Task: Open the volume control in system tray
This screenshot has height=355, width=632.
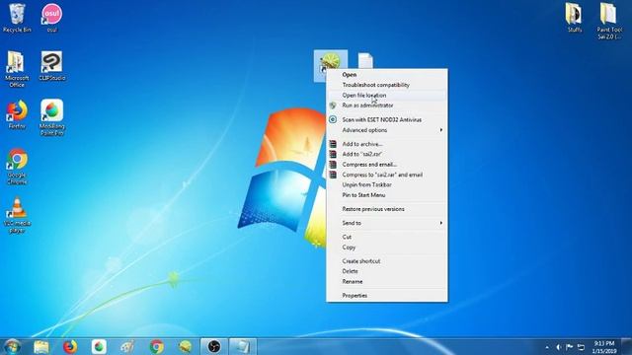Action: pyautogui.click(x=559, y=347)
